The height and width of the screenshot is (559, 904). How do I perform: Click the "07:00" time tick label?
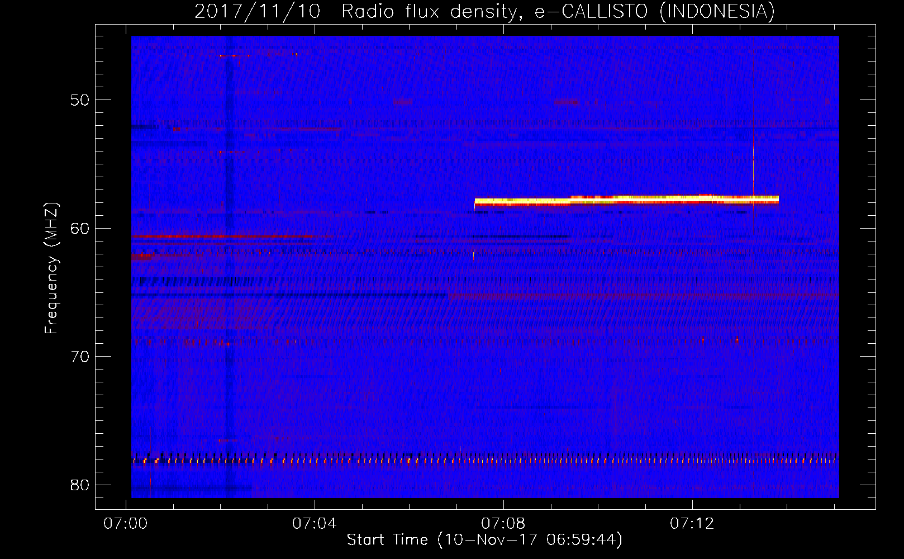[x=126, y=523]
